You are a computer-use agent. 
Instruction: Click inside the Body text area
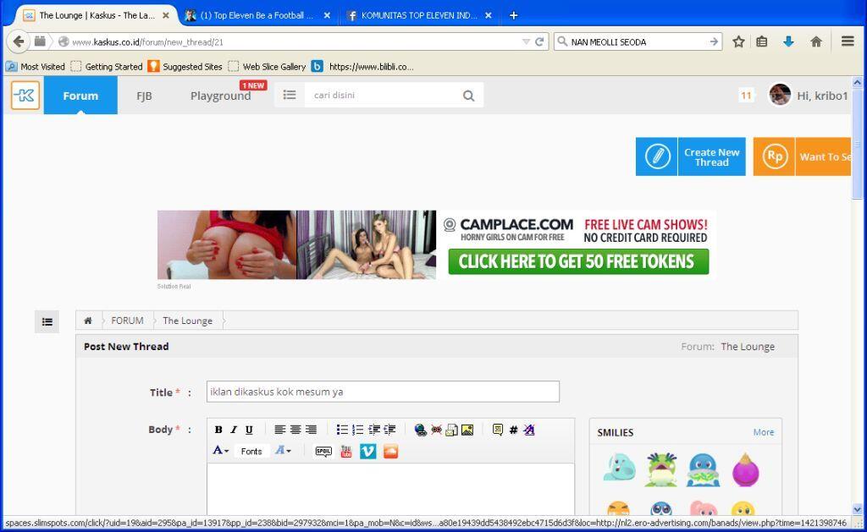coord(390,490)
